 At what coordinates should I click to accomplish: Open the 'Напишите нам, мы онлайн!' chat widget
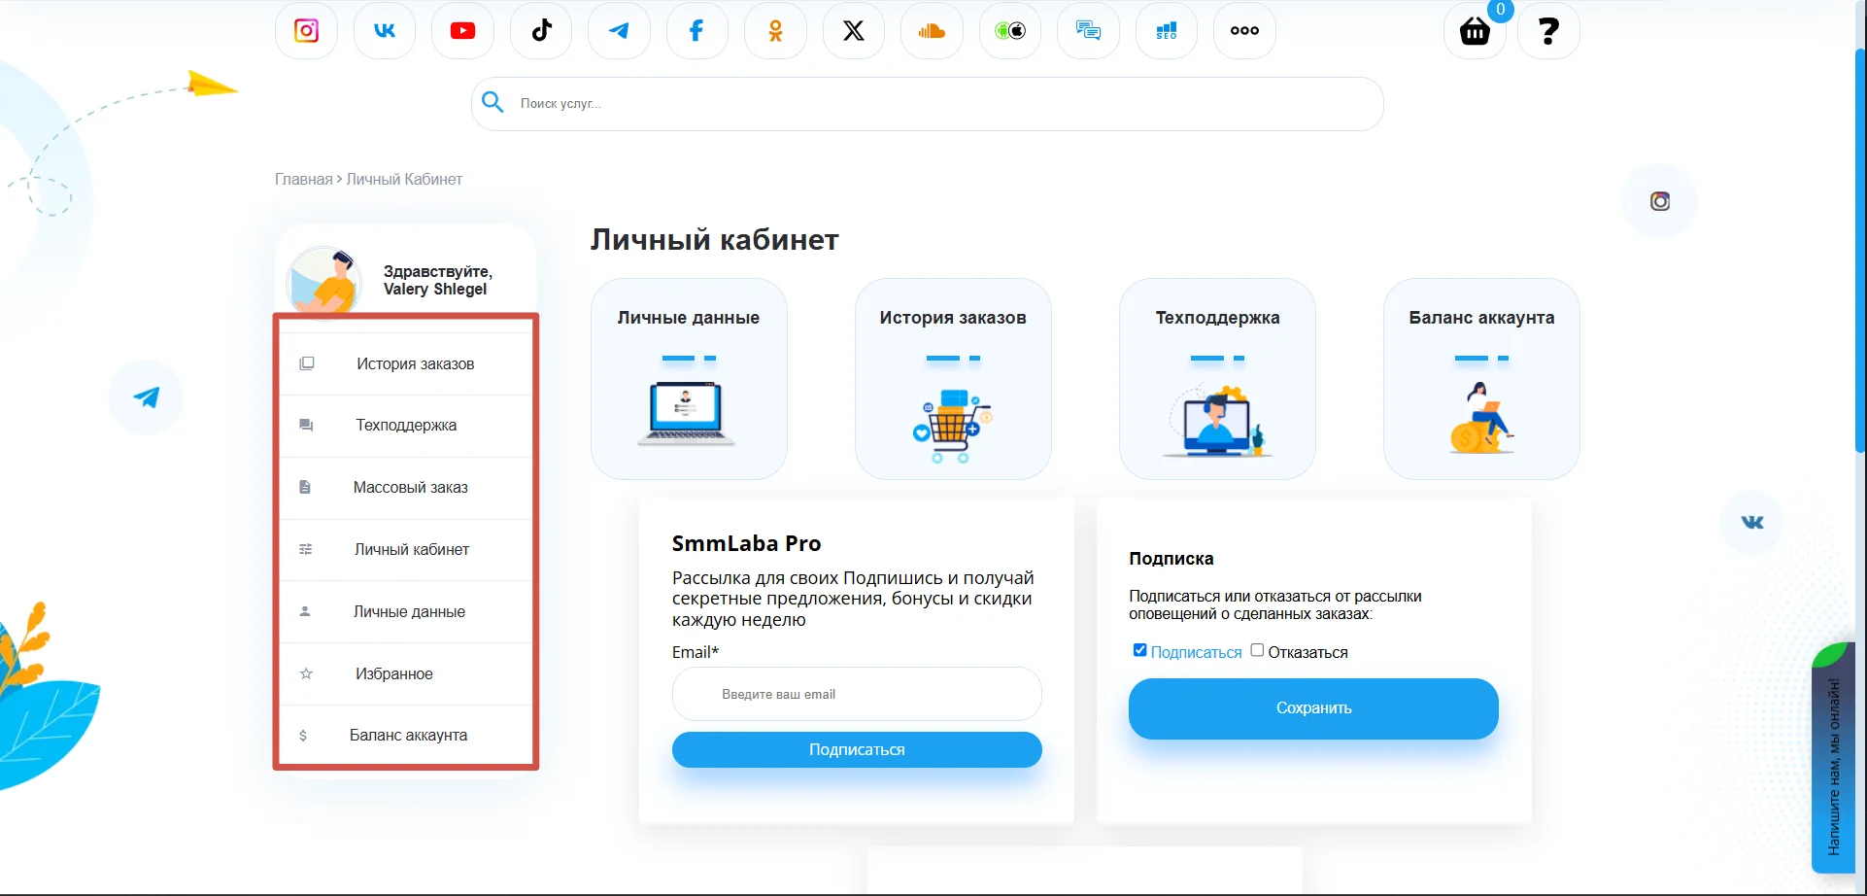click(1833, 758)
